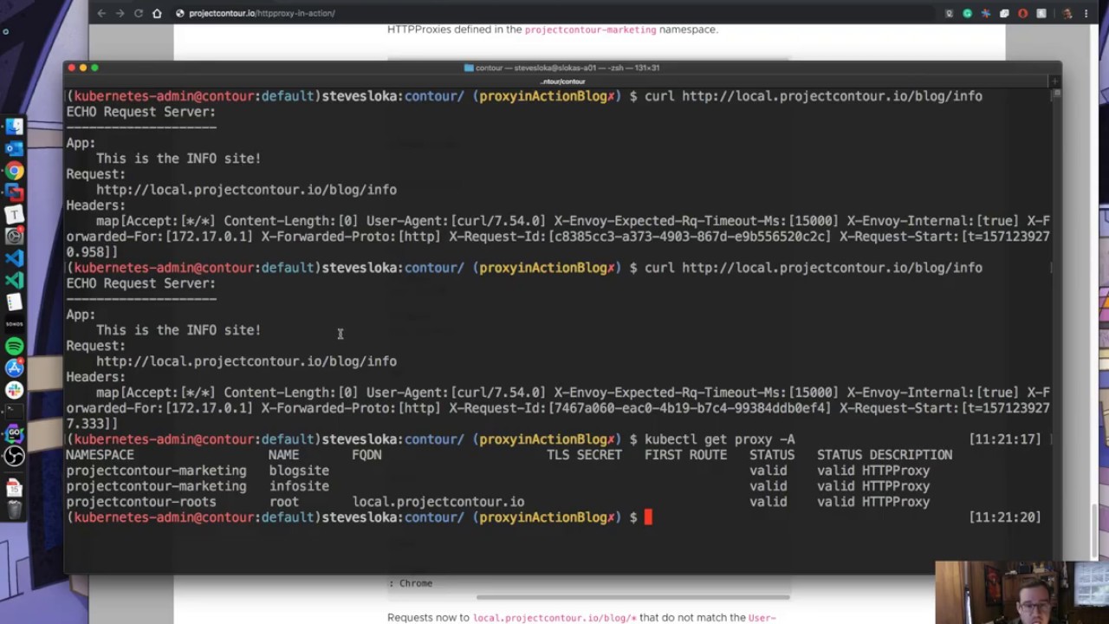Open the red circular extension icon
Image resolution: width=1109 pixels, height=624 pixels.
(x=1023, y=13)
